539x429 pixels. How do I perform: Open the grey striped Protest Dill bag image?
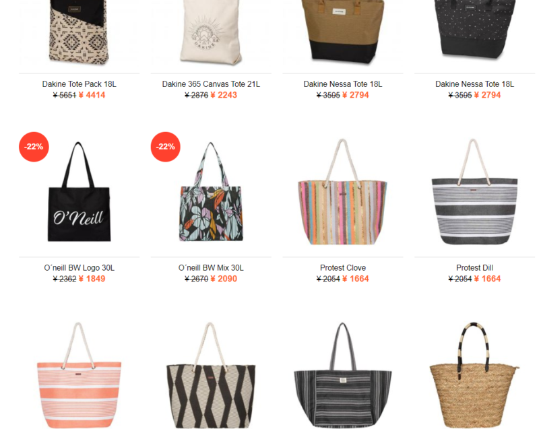tap(474, 192)
